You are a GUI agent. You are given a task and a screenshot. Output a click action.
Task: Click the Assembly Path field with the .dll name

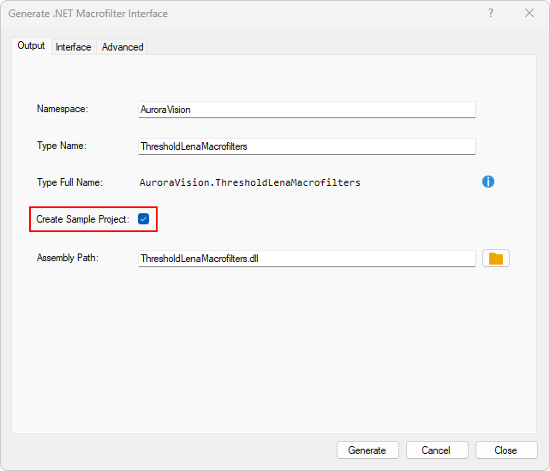(x=306, y=259)
